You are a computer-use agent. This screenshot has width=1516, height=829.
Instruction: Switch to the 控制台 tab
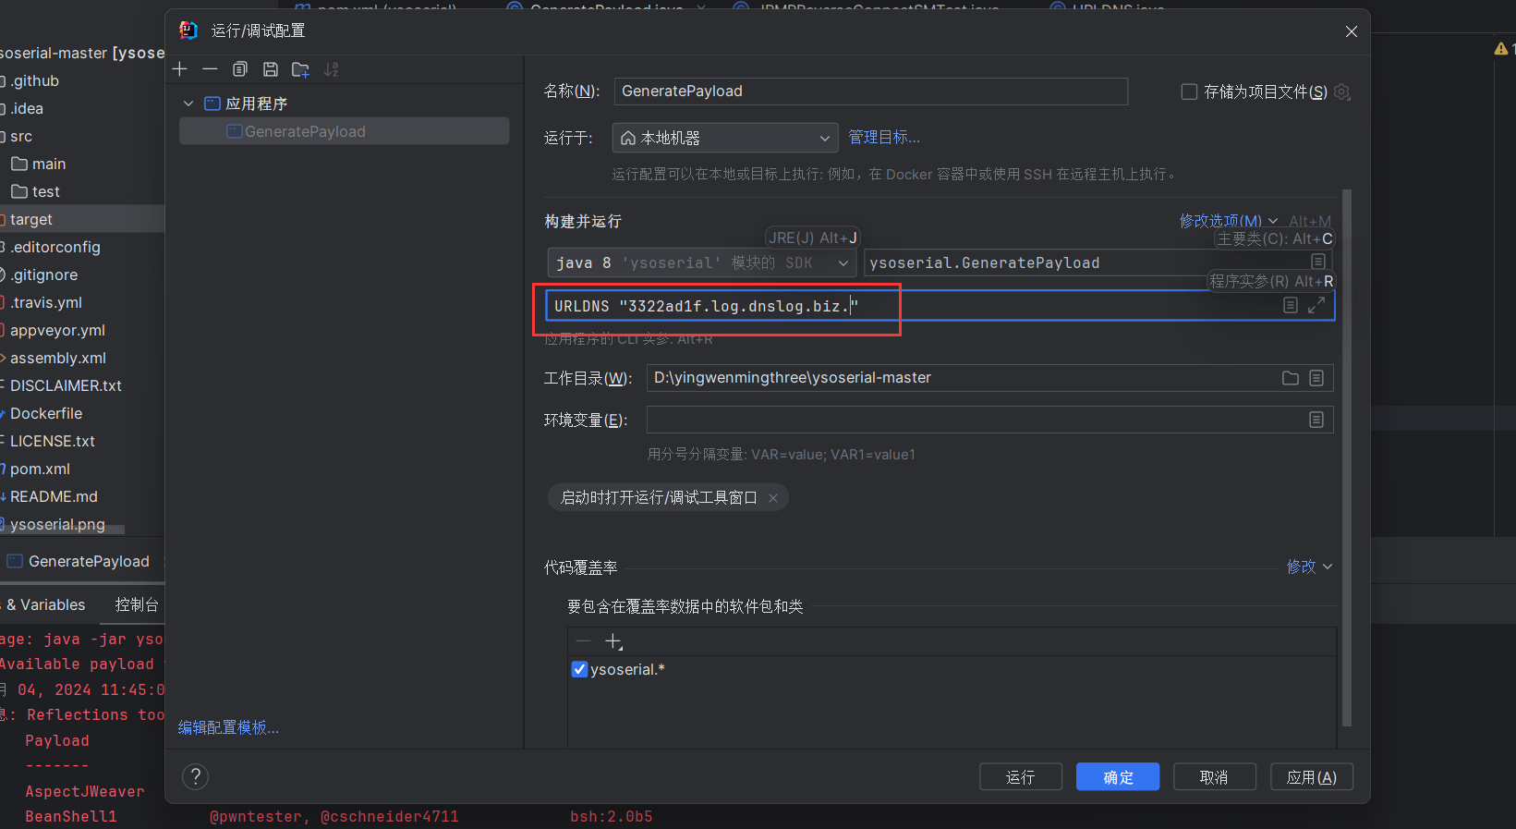click(x=137, y=604)
